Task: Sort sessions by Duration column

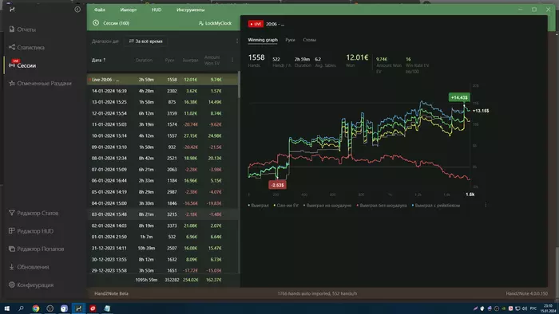Action: pyautogui.click(x=144, y=60)
